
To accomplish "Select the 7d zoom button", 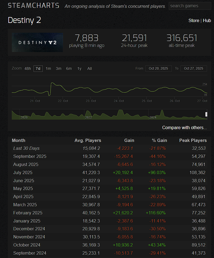I will 38,68.
